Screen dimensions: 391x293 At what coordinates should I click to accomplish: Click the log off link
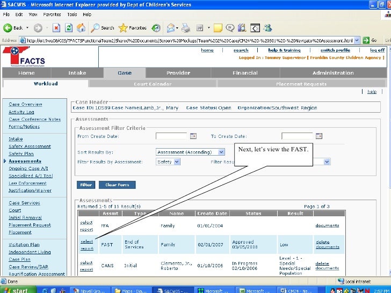point(377,50)
